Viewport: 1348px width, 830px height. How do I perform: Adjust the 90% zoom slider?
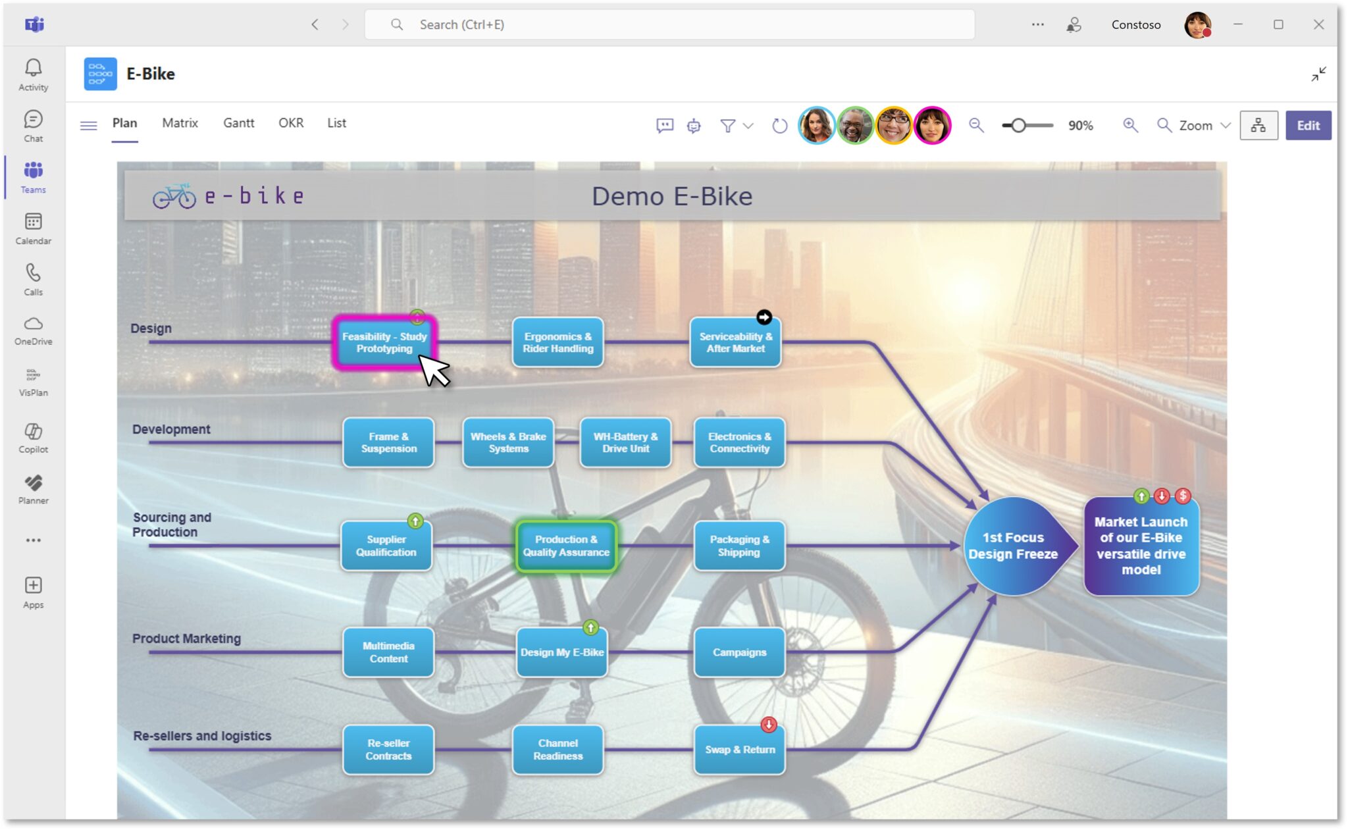point(1020,125)
